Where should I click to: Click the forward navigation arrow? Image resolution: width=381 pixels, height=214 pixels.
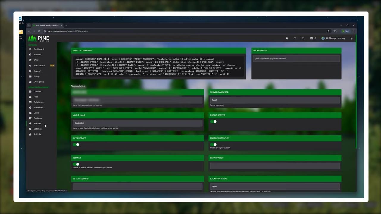(34, 31)
